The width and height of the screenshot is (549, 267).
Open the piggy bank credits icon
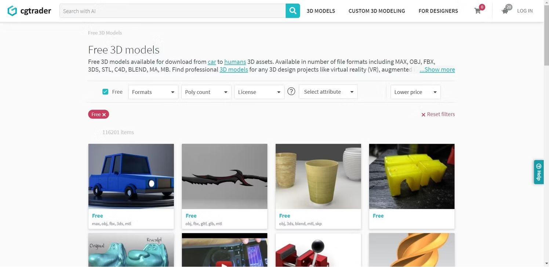point(505,11)
